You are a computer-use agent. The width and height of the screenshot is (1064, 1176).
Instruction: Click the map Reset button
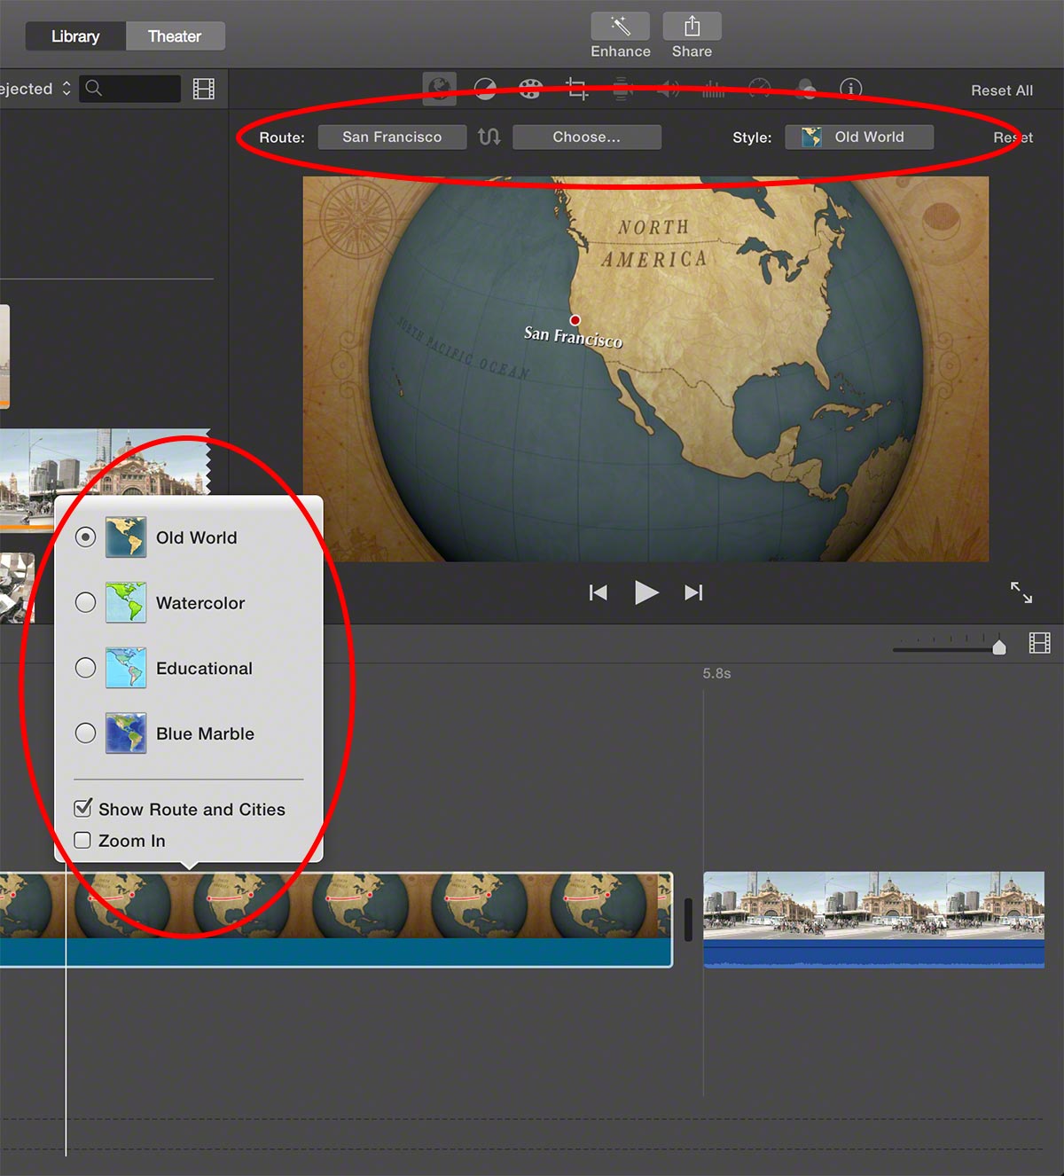click(1013, 137)
